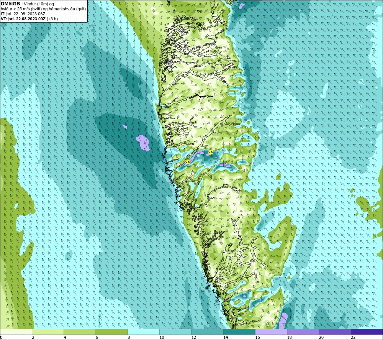Click the 0–2 m/s pale yellow swatch
383x340 pixels.
[16, 332]
